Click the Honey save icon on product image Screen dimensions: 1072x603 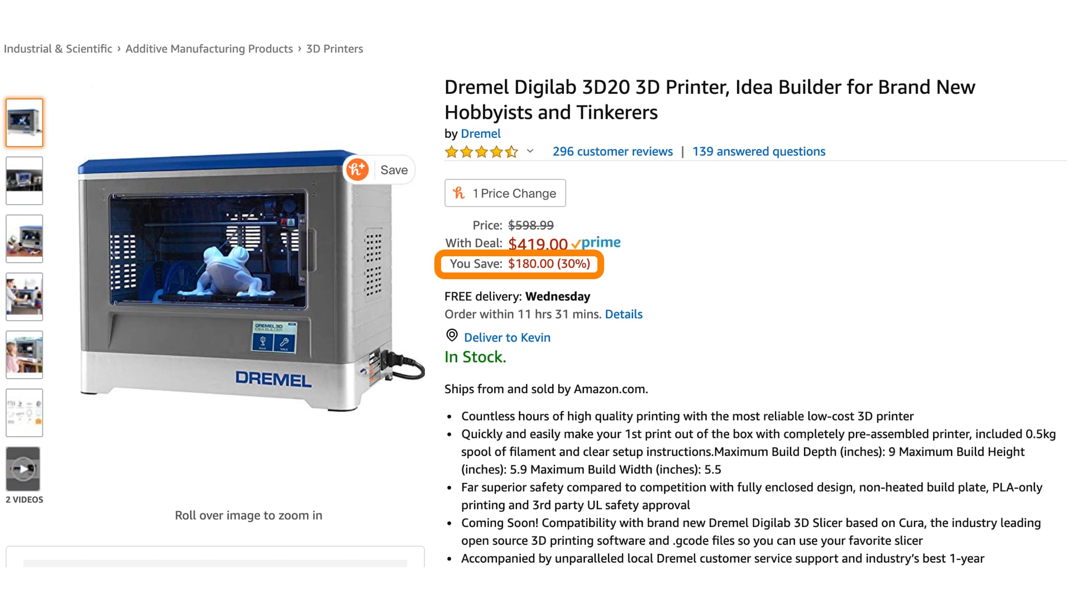point(357,169)
